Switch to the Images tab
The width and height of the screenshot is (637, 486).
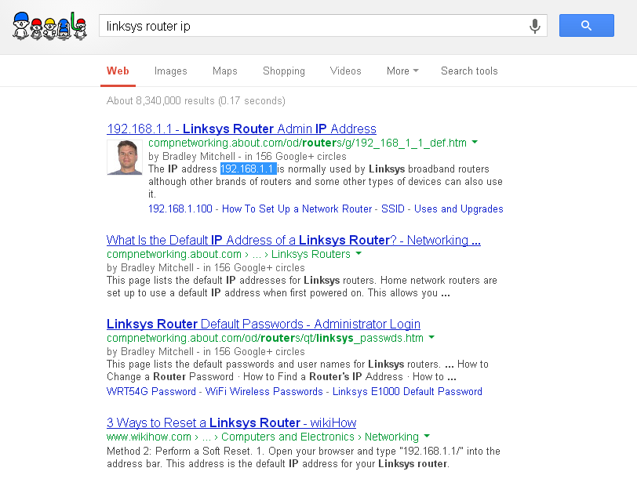coord(171,71)
